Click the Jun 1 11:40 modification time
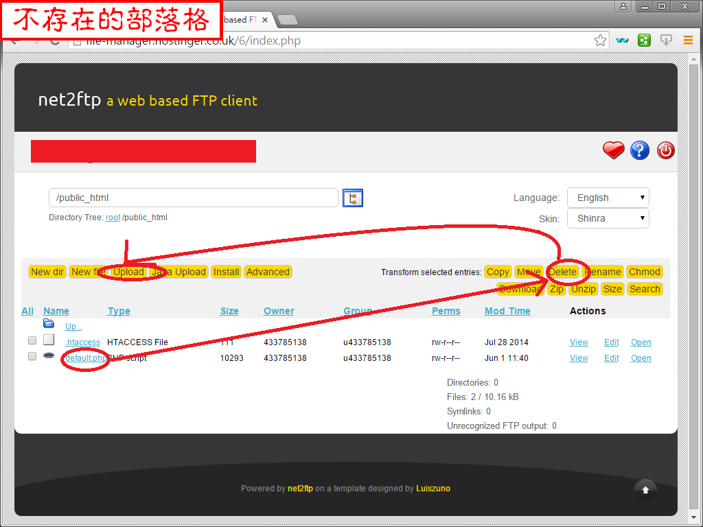703x527 pixels. [507, 358]
